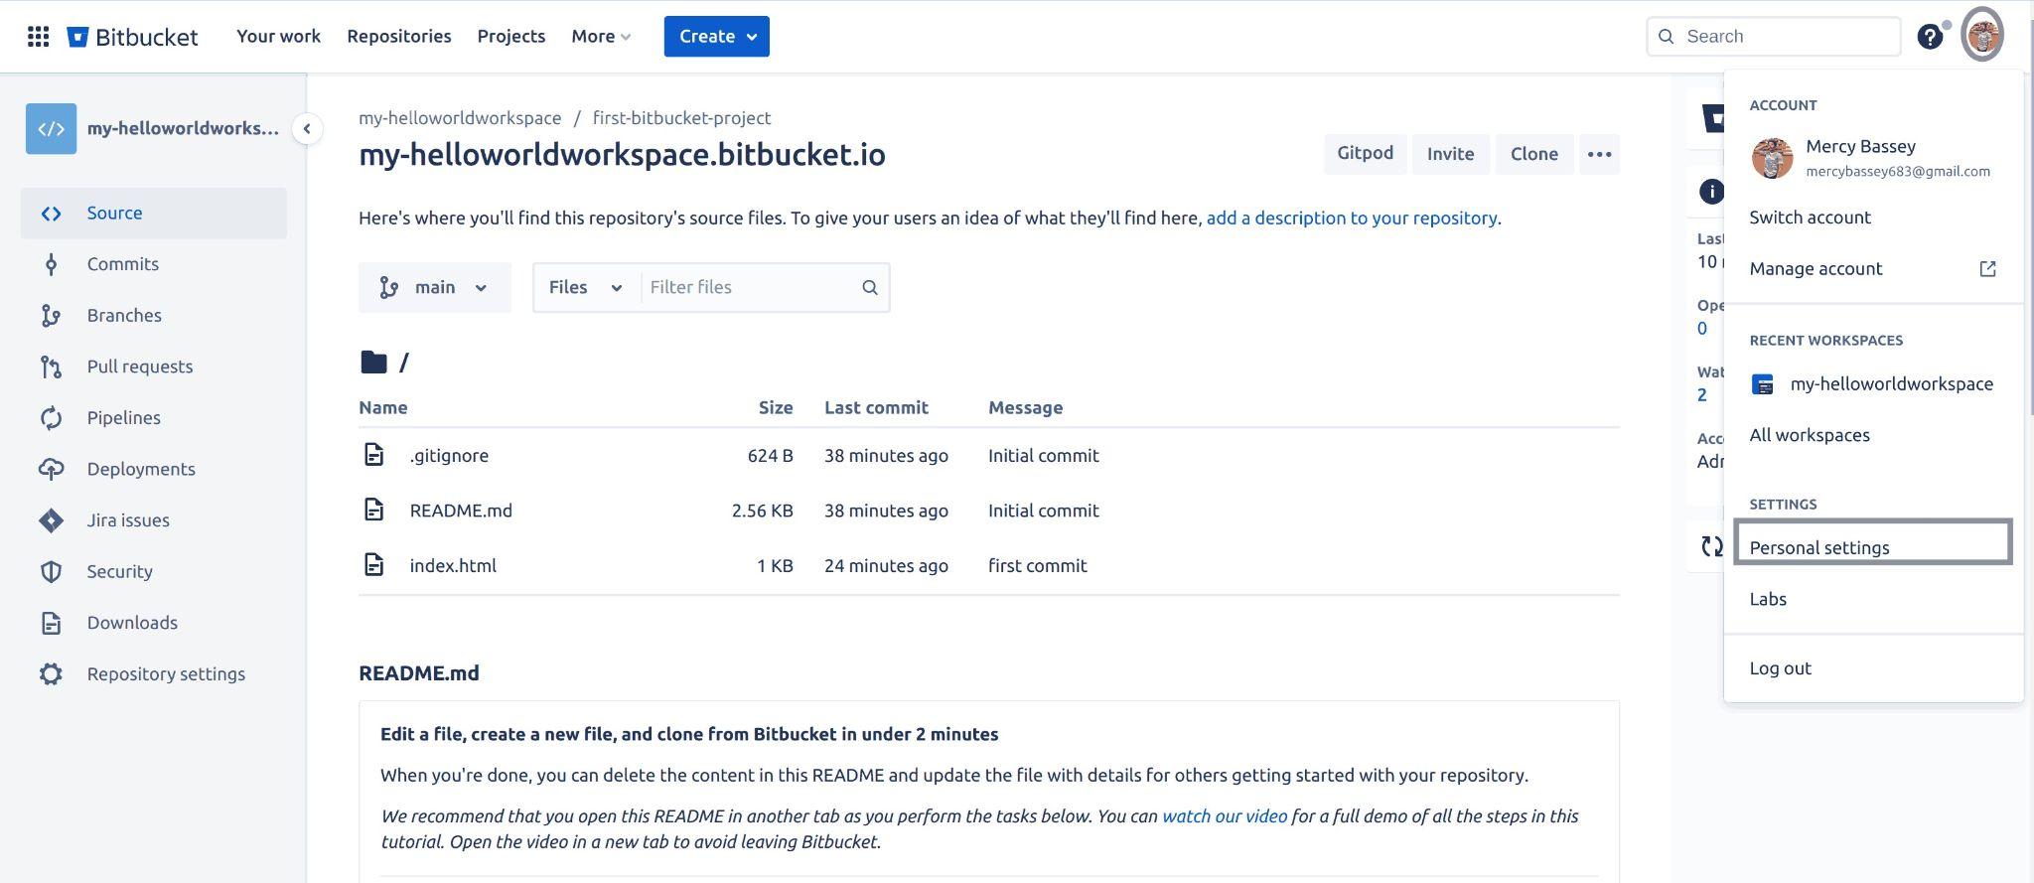This screenshot has height=883, width=2034.
Task: Click the external link icon by Manage account
Action: (1987, 269)
